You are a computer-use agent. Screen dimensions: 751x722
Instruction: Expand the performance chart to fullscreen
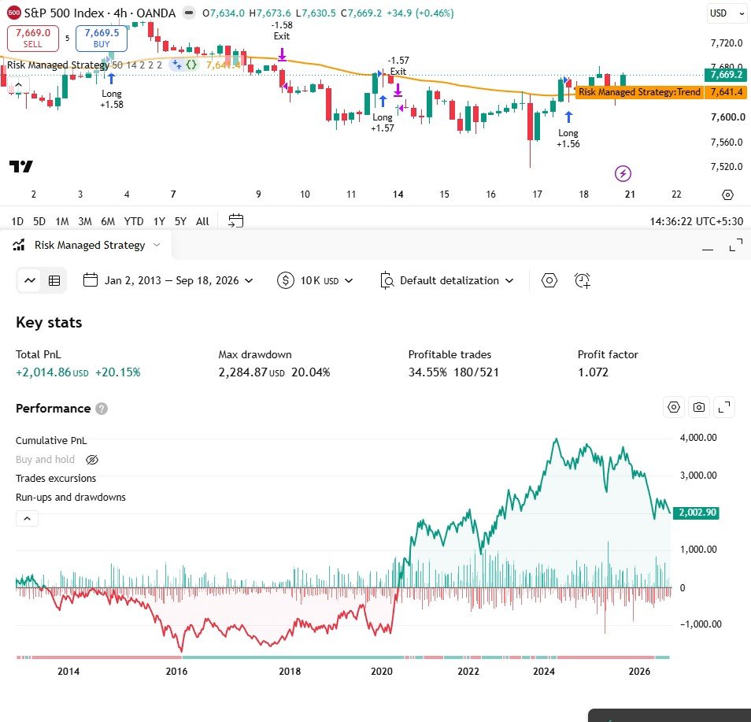tap(724, 407)
